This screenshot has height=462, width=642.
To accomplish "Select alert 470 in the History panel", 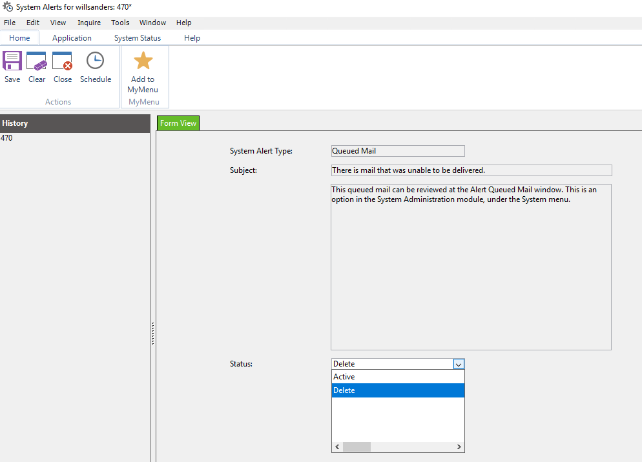I will [x=6, y=137].
